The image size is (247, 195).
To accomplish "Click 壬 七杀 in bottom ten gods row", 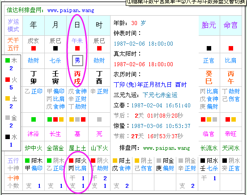I will (x=209, y=168).
